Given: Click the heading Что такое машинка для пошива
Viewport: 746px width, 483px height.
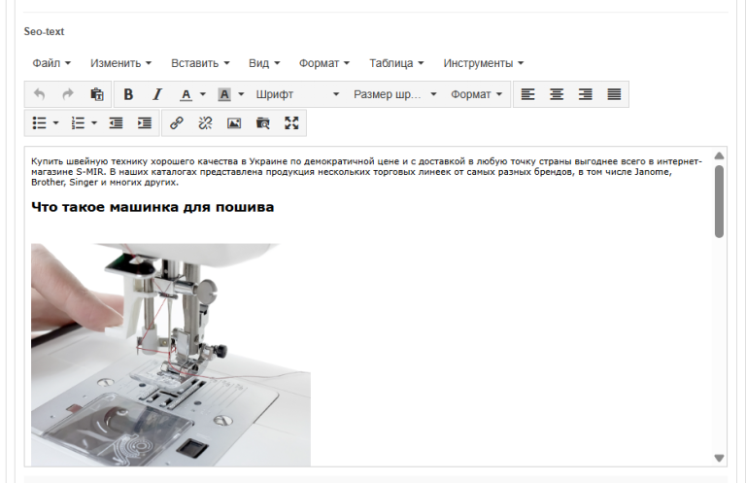Looking at the screenshot, I should pyautogui.click(x=153, y=207).
